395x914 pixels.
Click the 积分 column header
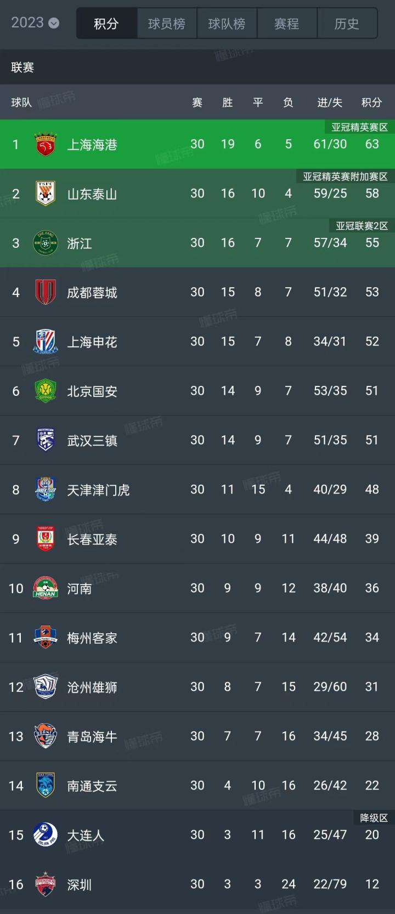(371, 103)
